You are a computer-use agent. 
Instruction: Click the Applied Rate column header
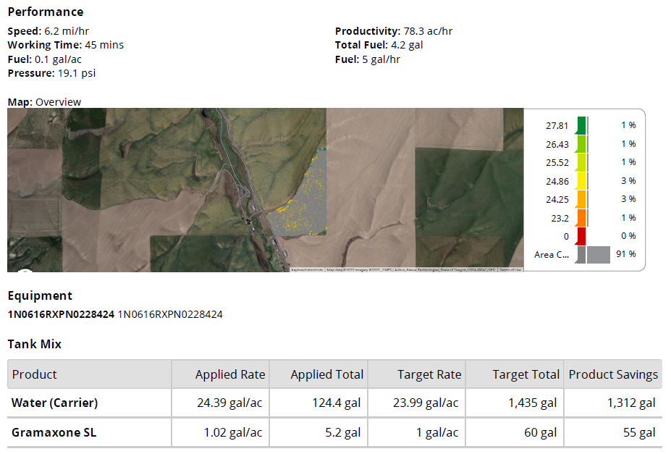[x=220, y=374]
